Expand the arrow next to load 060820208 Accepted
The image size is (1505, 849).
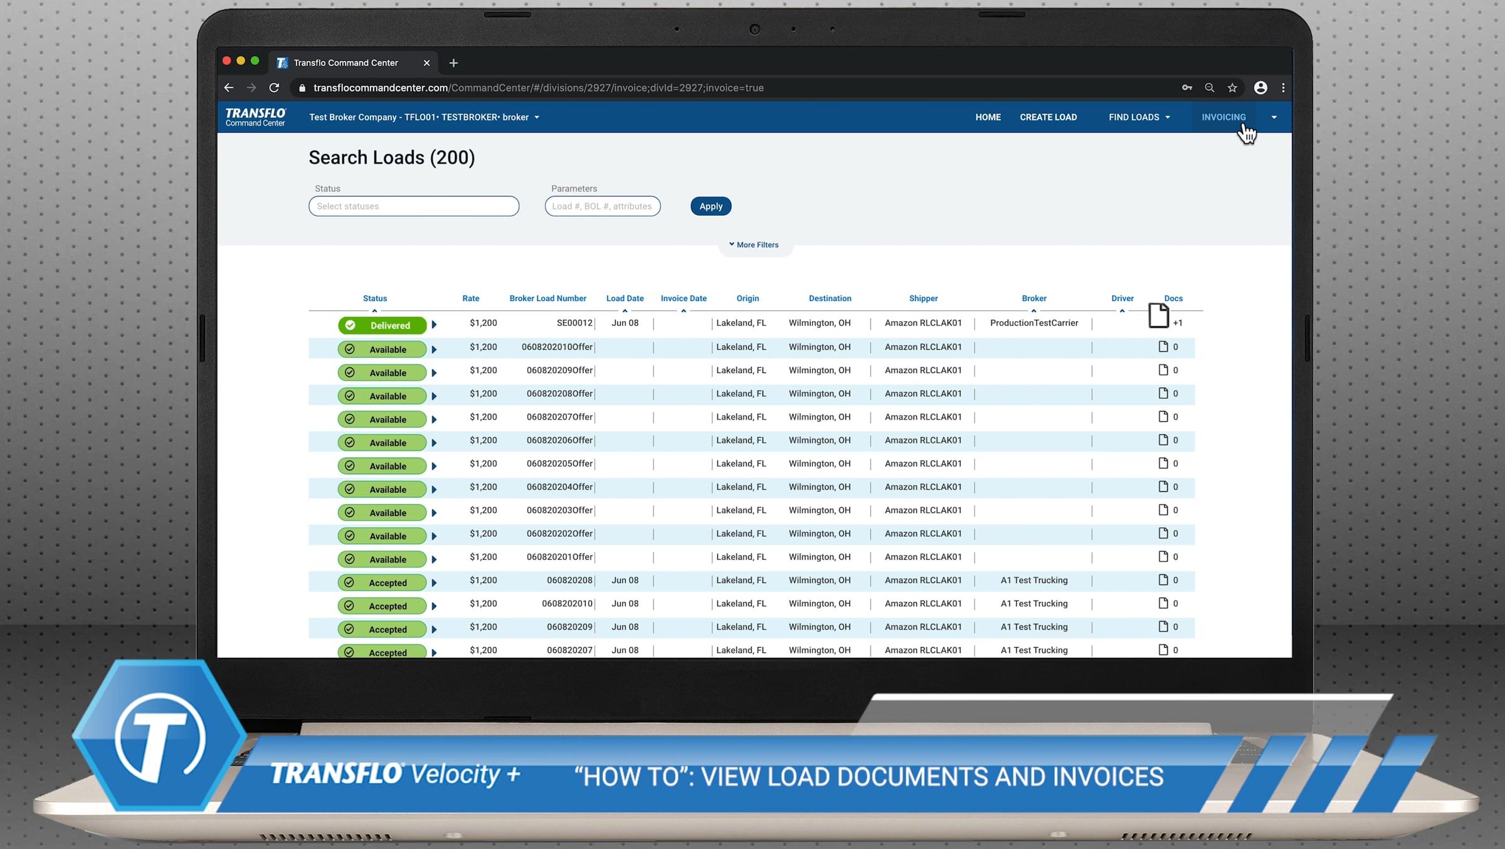coord(434,583)
